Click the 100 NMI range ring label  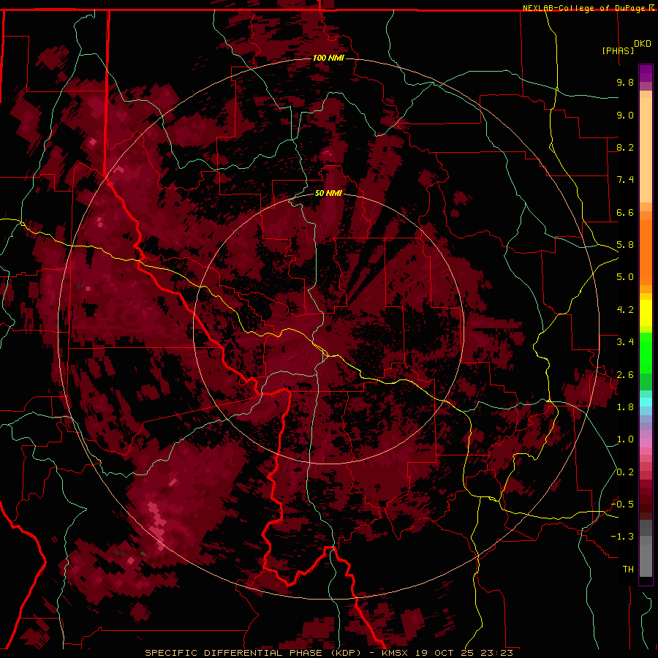pos(328,58)
